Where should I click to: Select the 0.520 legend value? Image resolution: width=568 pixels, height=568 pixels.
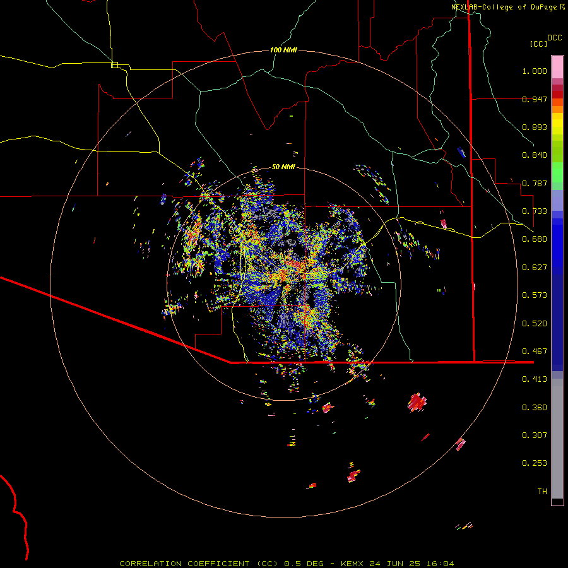coord(535,324)
